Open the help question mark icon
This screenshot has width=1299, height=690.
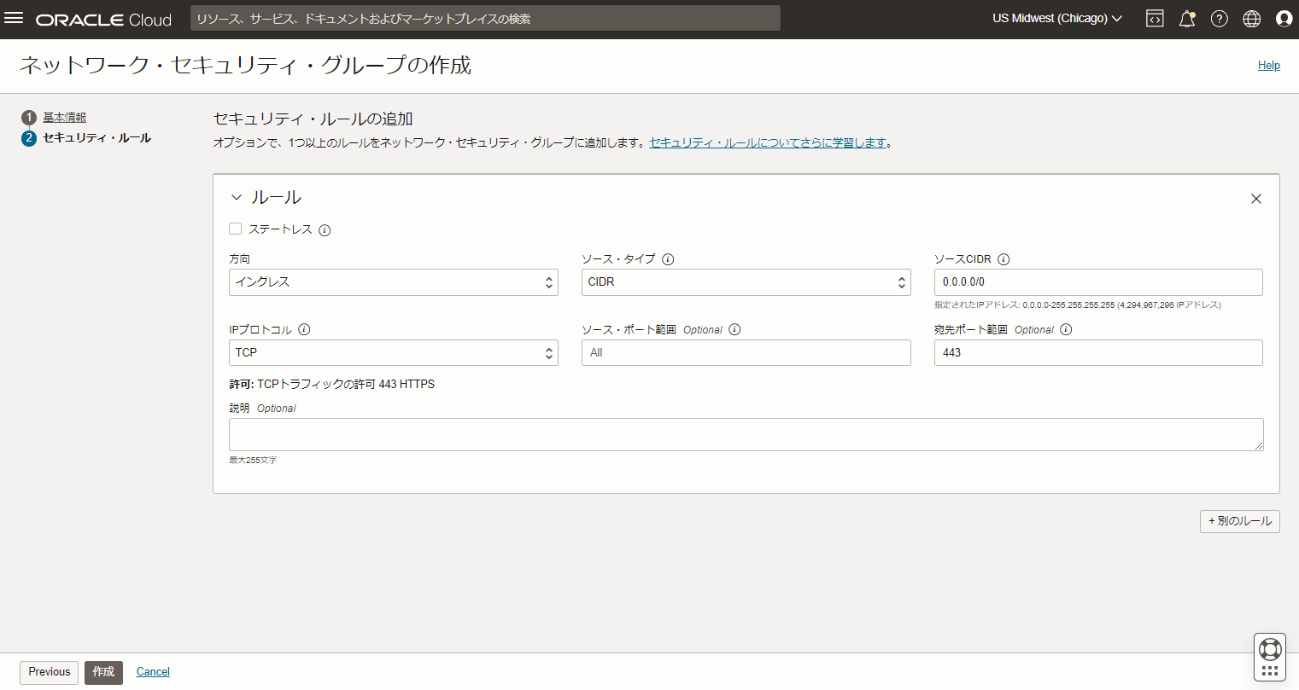click(1220, 18)
